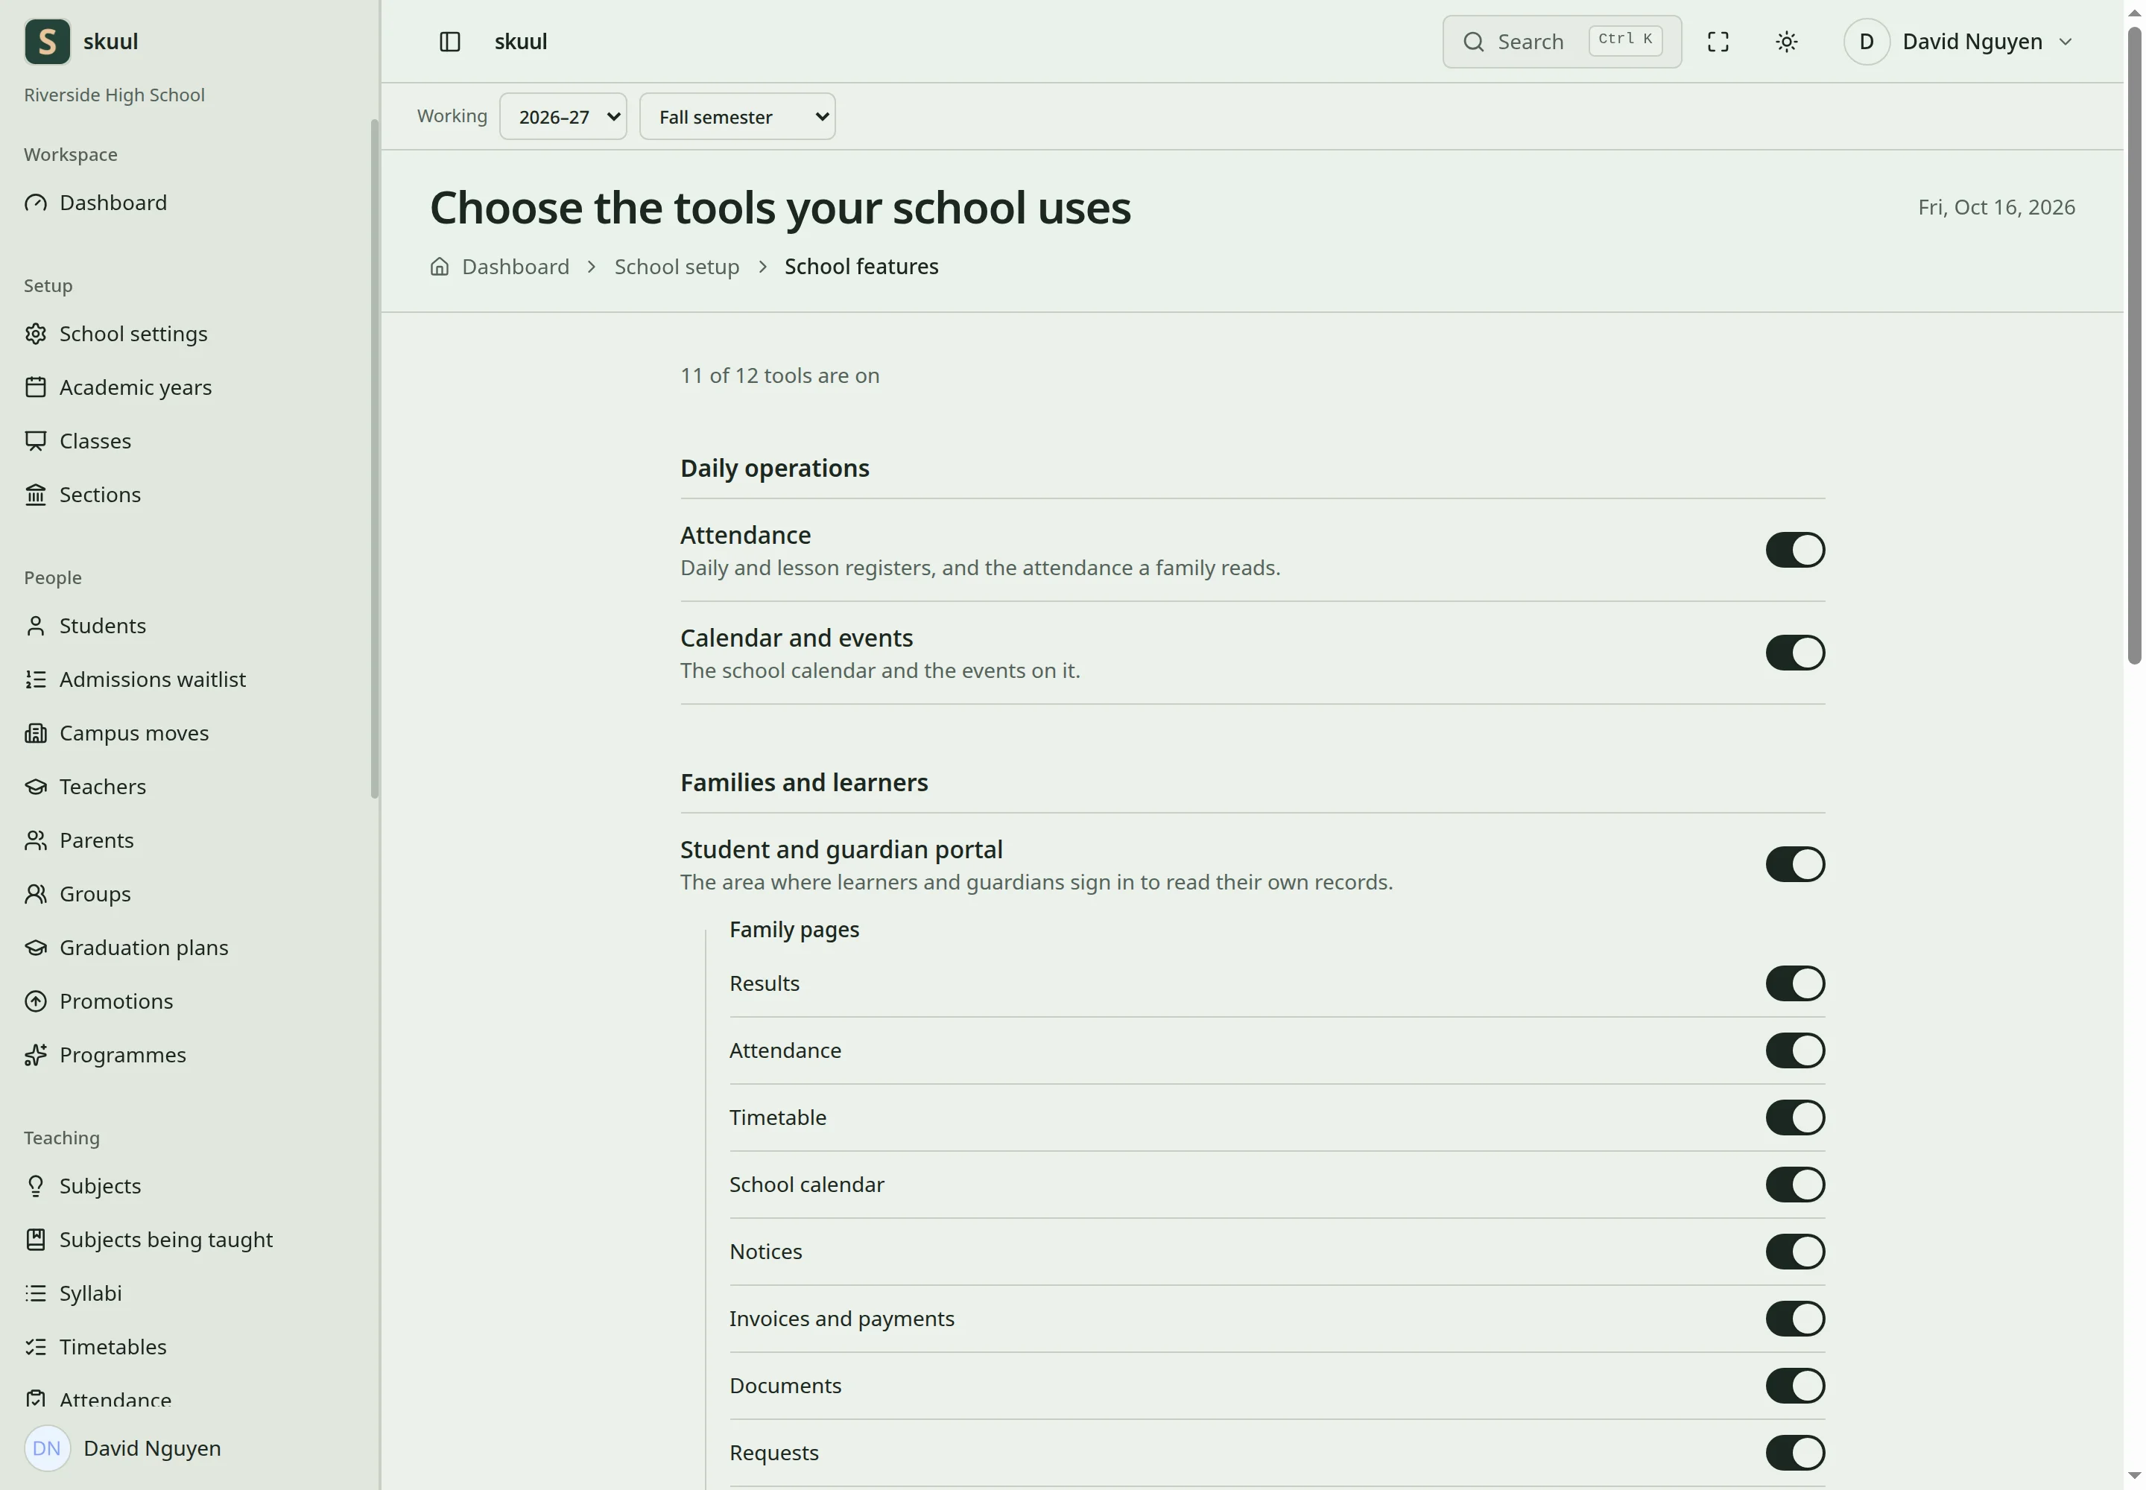Click the skuul logo icon
This screenshot has height=1490, width=2146.
point(47,42)
